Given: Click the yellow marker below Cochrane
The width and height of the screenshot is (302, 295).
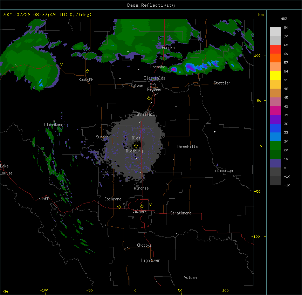Looking at the screenshot, I should [119, 207].
